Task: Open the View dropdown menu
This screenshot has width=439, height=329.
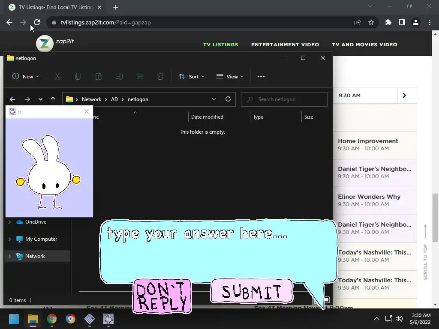Action: click(x=230, y=76)
